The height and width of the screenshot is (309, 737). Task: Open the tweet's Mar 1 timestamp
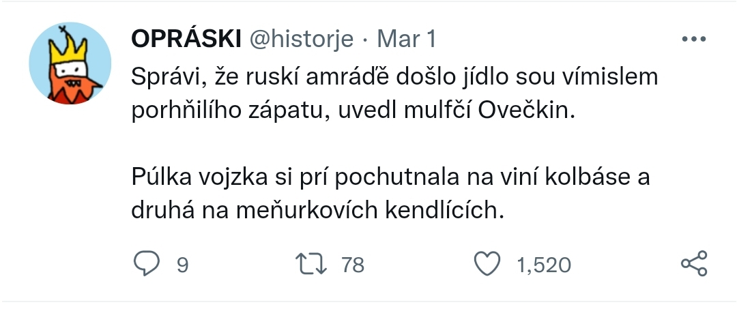tap(406, 40)
